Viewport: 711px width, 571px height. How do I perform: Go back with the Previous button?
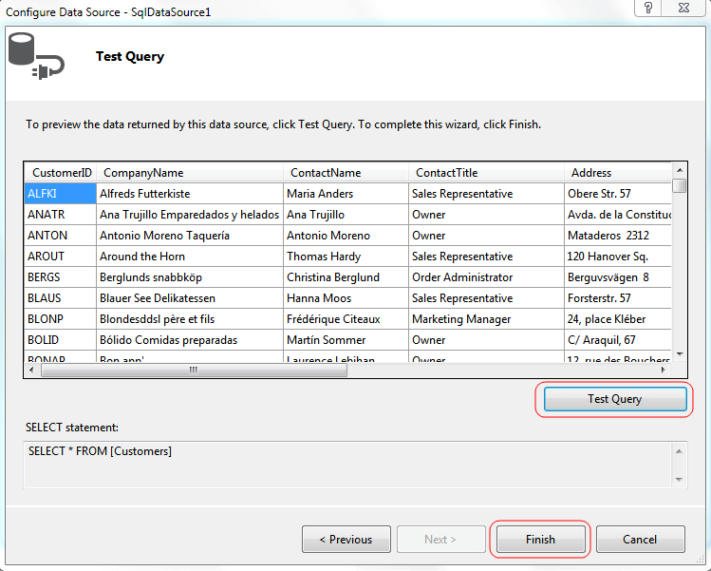click(x=346, y=540)
